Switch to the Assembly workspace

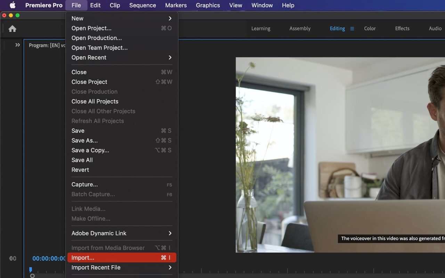(300, 28)
